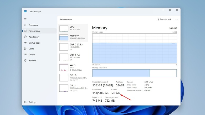The height and width of the screenshot is (115, 205).
Task: Open the three-dot more options menu
Action: (x=177, y=19)
